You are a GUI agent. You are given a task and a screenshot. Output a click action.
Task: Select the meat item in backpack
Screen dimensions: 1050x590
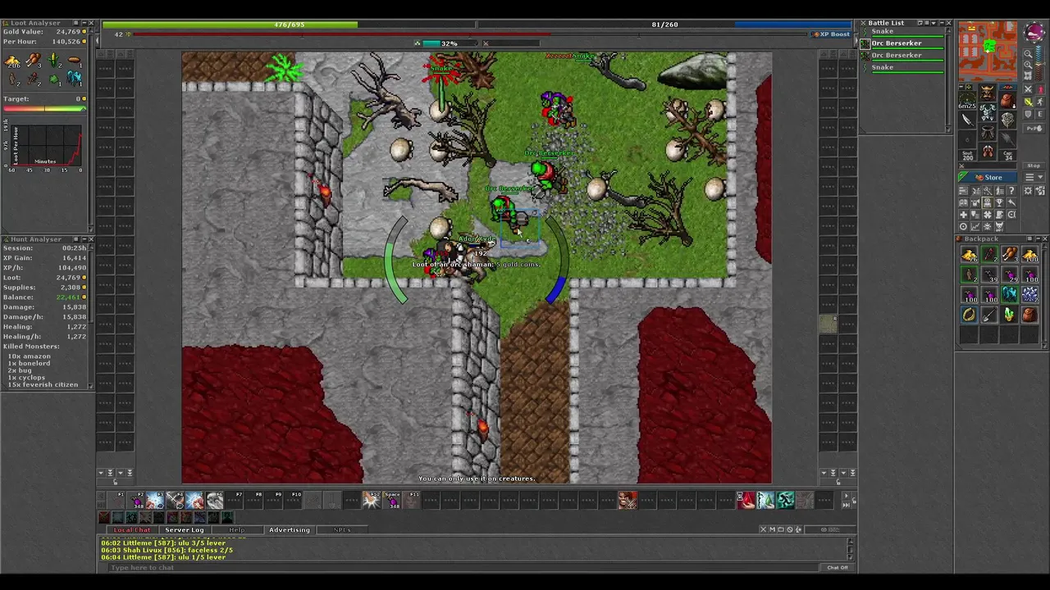tap(1010, 254)
